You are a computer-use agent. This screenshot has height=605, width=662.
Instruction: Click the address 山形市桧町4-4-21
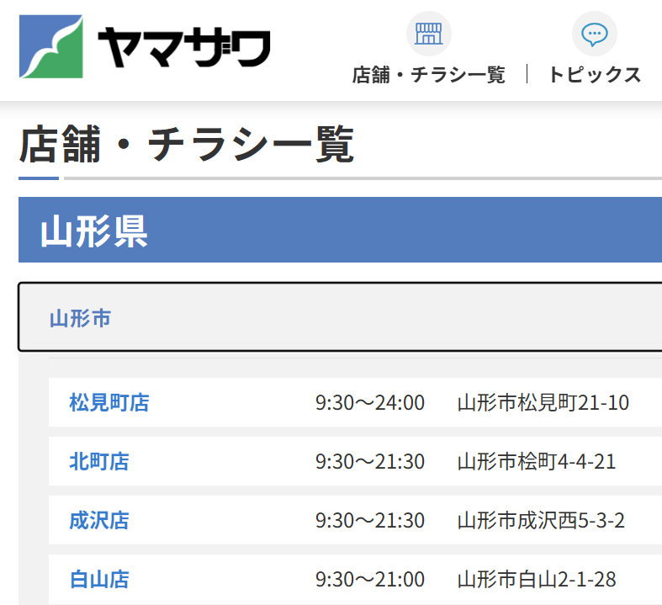point(536,462)
